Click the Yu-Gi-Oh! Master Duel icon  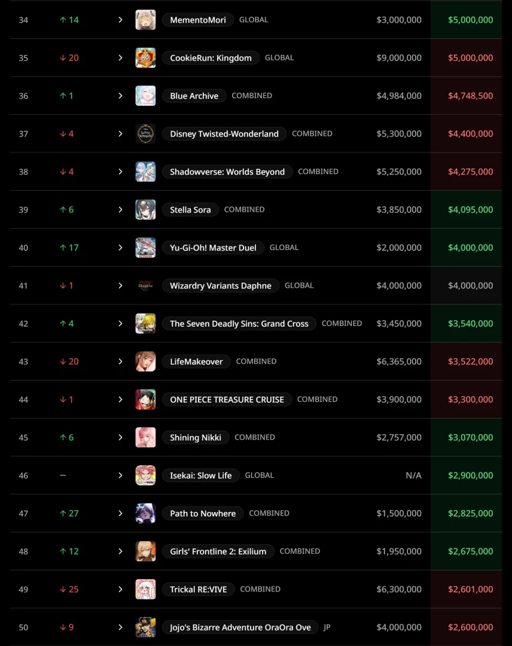145,248
